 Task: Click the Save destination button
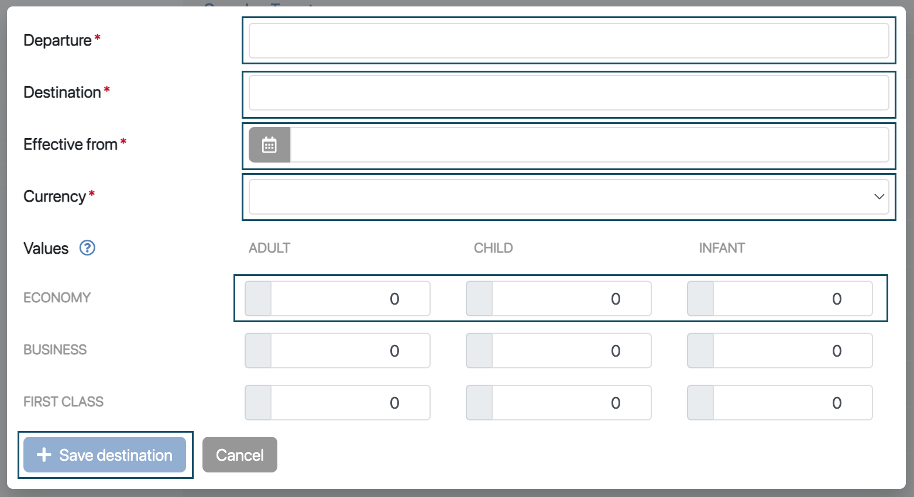coord(105,455)
